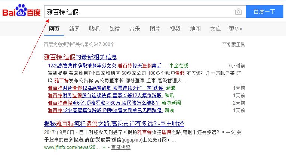
Task: Open 雅百特造假近6亿 顶格罚款才60万 link
Action: tap(104, 103)
